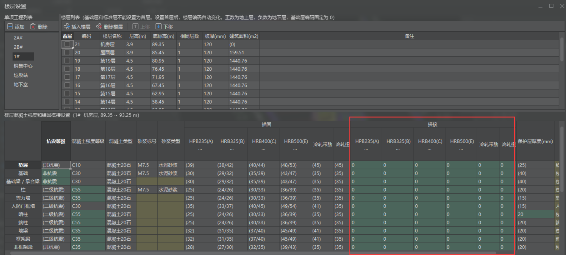The height and width of the screenshot is (255, 566).
Task: Click 搭接 HRB335(B) cell in 剪力墙 row
Action: (x=398, y=198)
